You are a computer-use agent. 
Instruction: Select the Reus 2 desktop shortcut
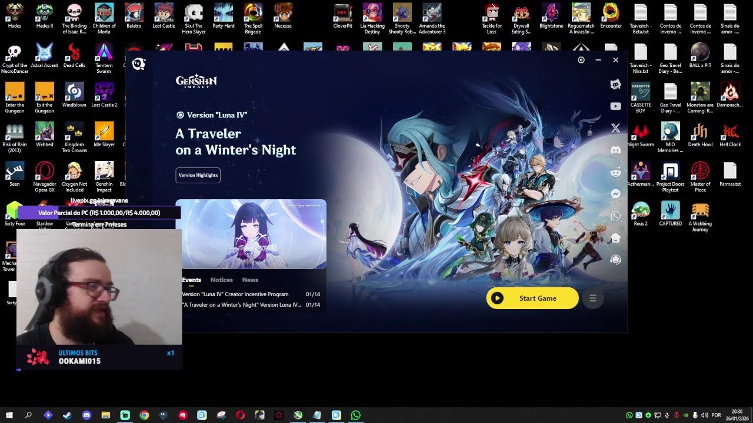[x=641, y=214]
